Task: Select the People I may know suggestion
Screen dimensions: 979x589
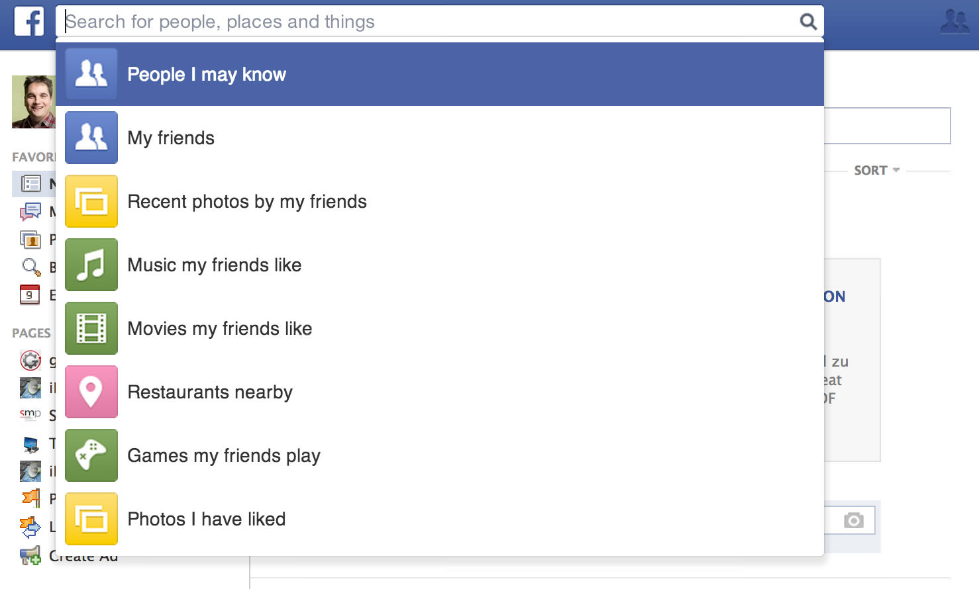Action: 440,74
